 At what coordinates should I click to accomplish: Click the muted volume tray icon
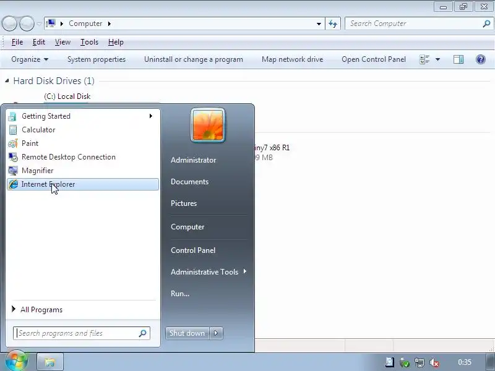(434, 363)
